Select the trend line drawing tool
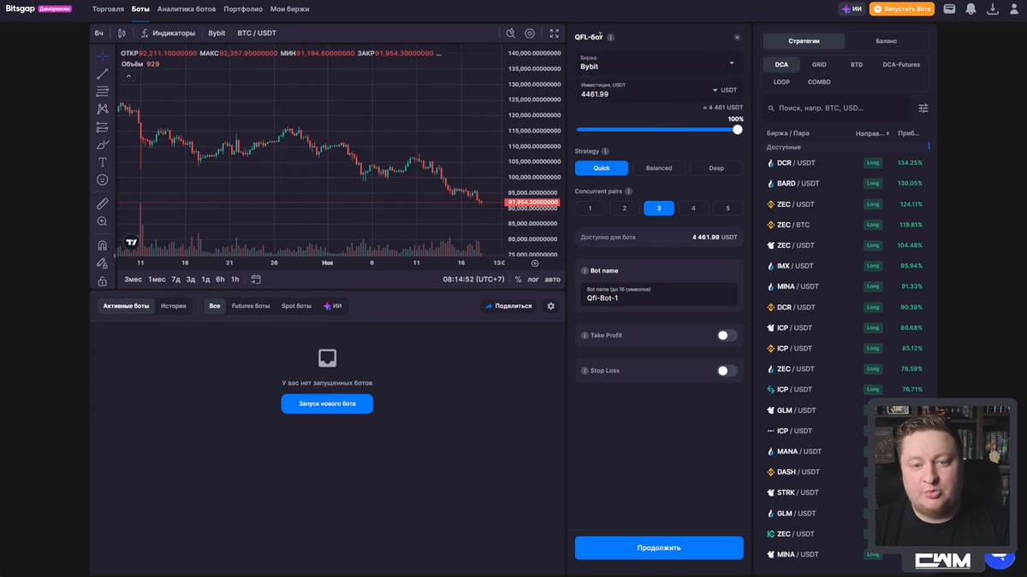1027x577 pixels. [x=103, y=74]
